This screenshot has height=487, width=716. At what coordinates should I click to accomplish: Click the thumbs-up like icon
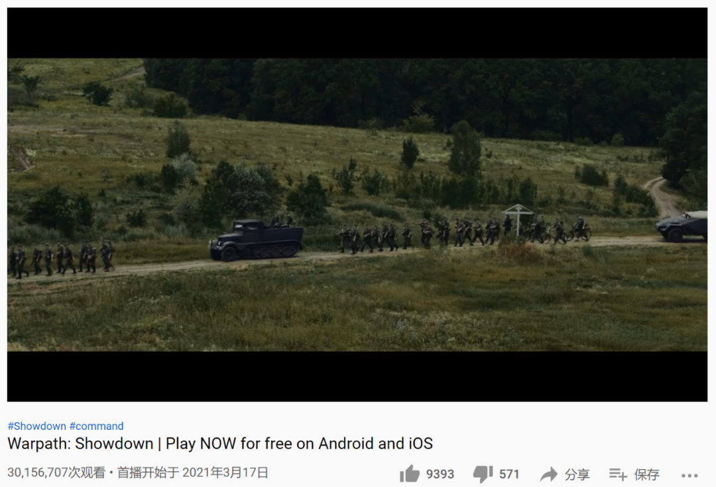tap(410, 474)
